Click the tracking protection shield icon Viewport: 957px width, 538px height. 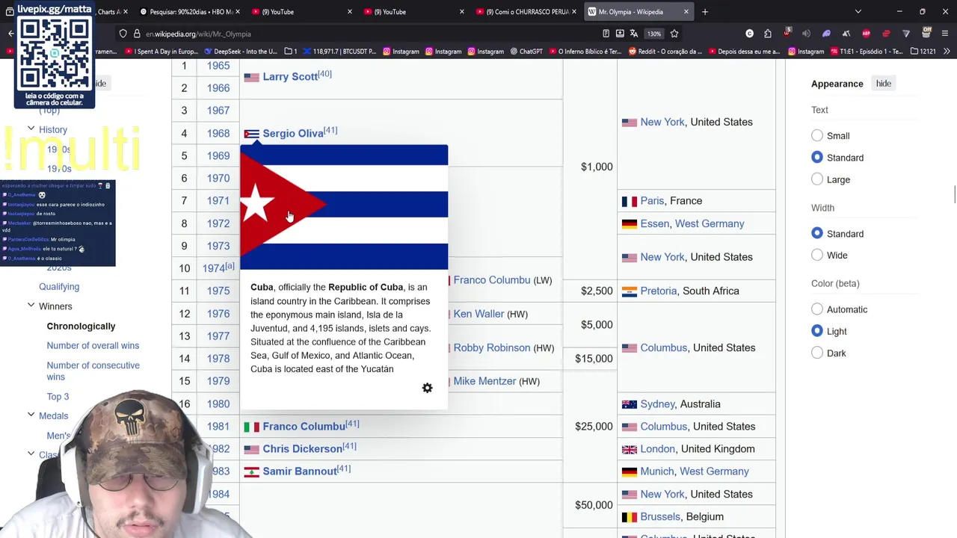(123, 34)
